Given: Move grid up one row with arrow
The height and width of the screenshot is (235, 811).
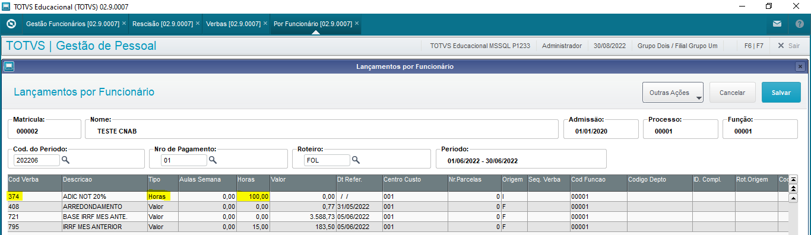Looking at the screenshot, I should 793,198.
